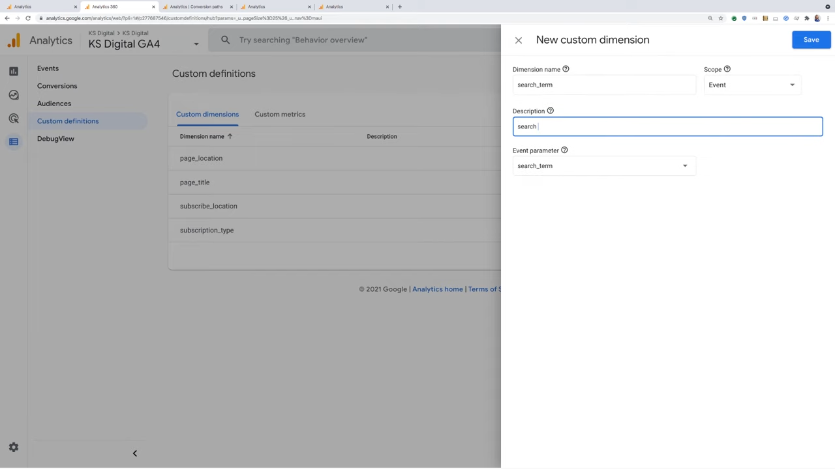Go to Conversions in sidebar
Screen dimensions: 835x469
click(57, 86)
